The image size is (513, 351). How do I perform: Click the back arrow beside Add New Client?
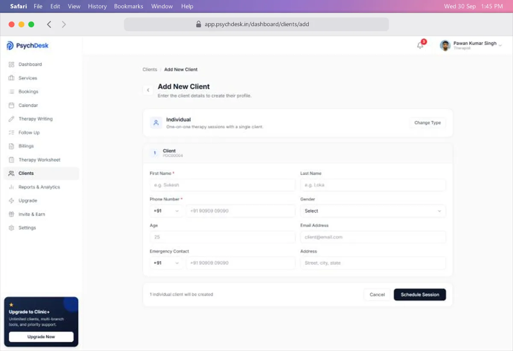(x=148, y=90)
